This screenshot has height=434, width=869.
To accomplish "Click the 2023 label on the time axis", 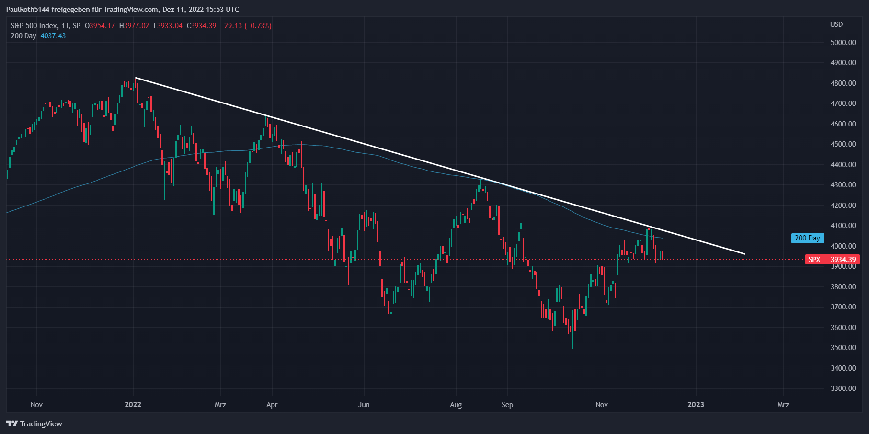I will 696,405.
